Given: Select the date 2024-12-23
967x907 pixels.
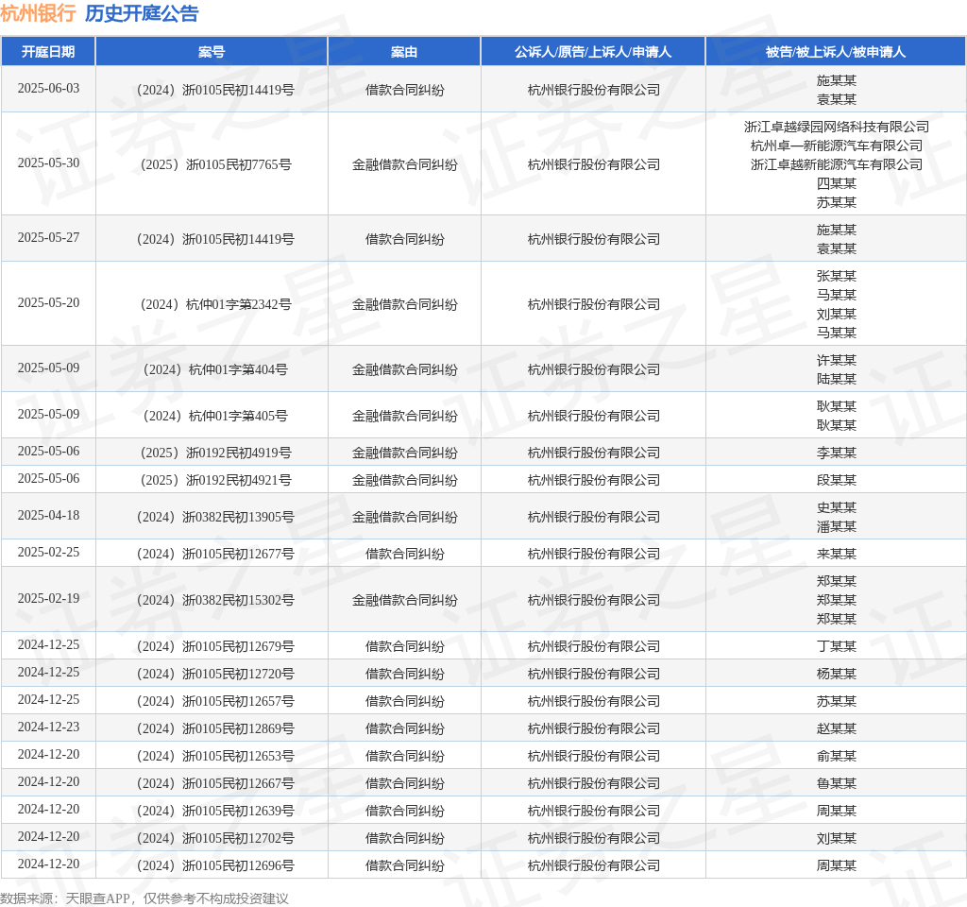Looking at the screenshot, I should point(49,727).
